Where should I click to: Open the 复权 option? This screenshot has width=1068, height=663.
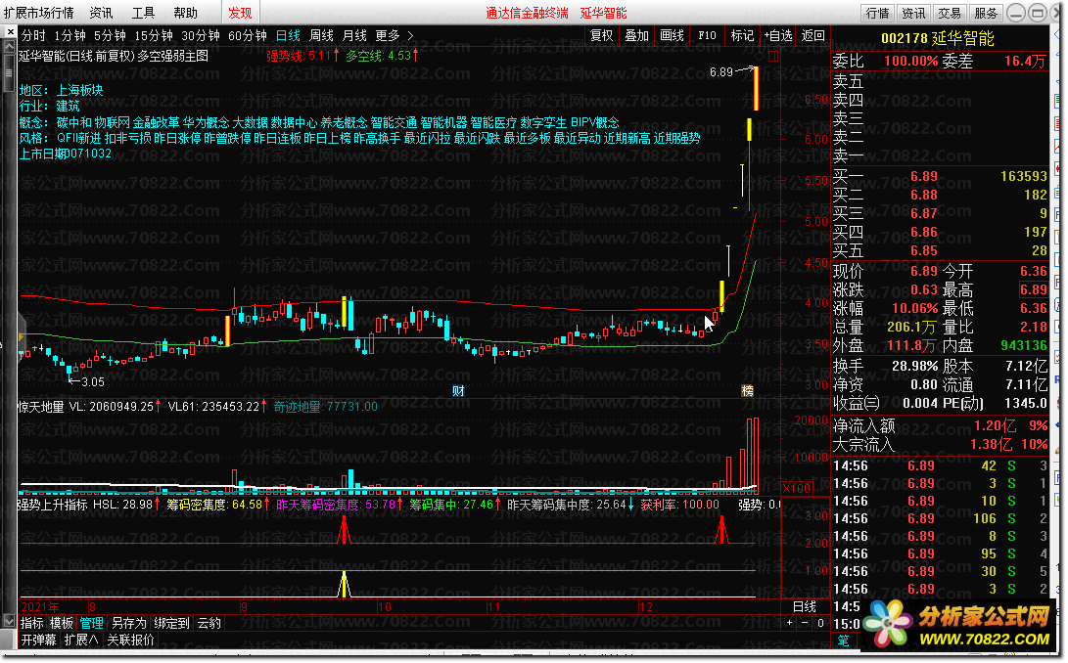coord(601,35)
